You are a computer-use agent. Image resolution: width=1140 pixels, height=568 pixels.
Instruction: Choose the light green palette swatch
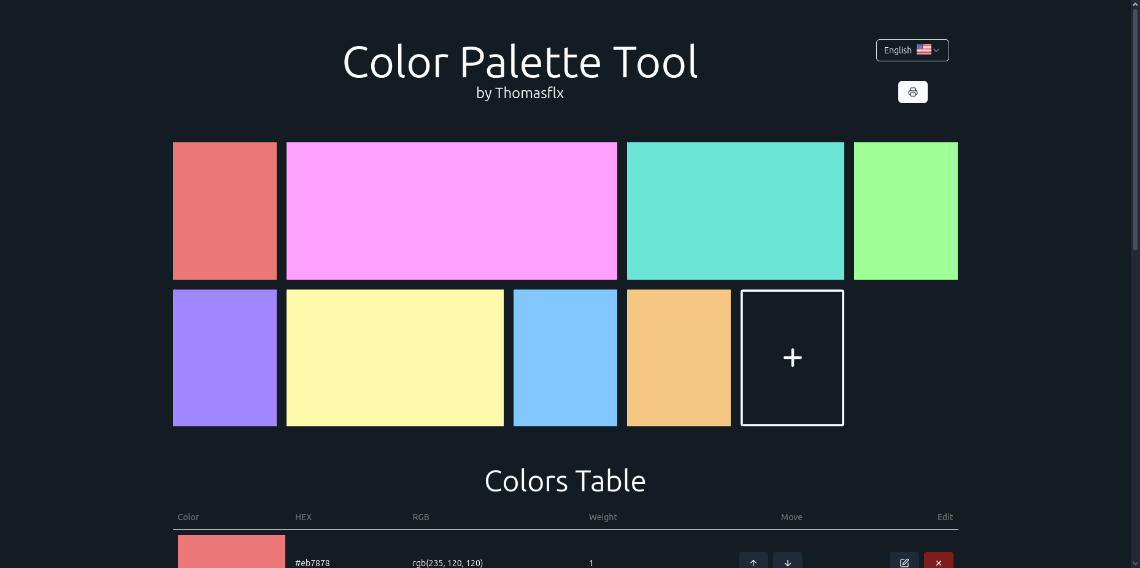coord(906,210)
